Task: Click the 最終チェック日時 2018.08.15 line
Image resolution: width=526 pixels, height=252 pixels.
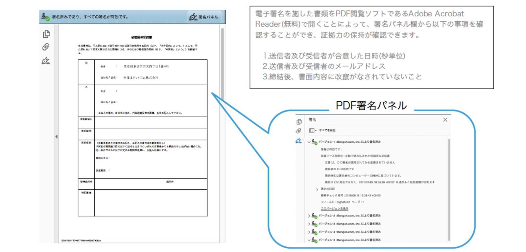Action: click(x=351, y=196)
